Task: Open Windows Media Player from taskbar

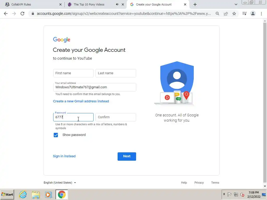Action: [x=48, y=195]
